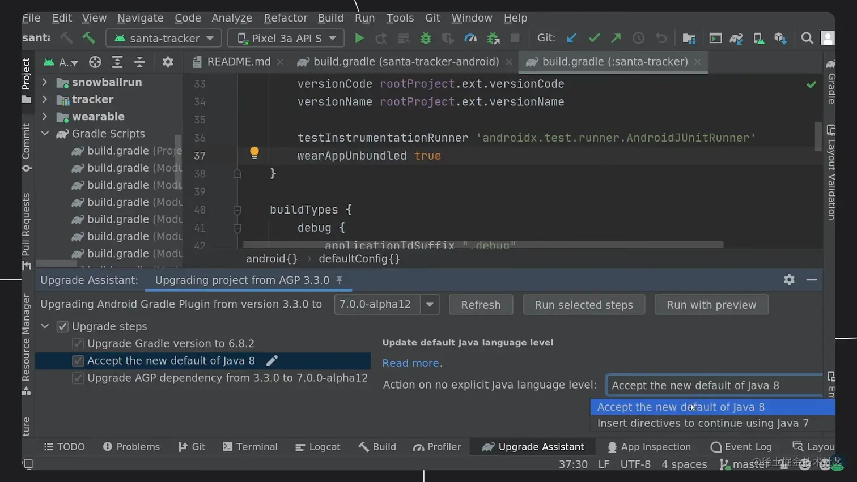Image resolution: width=857 pixels, height=482 pixels.
Task: Click the editor horizontal scrollbar
Action: click(x=483, y=245)
